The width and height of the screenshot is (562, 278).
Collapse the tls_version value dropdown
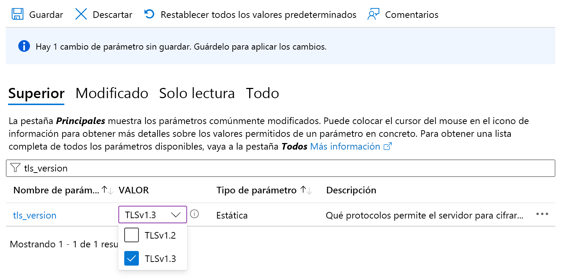point(176,215)
